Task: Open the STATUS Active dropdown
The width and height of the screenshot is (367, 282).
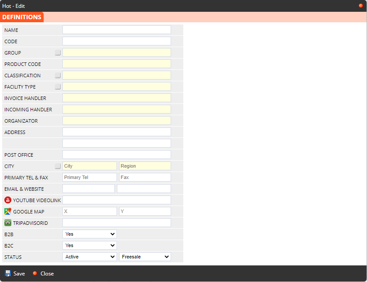Action: 89,257
